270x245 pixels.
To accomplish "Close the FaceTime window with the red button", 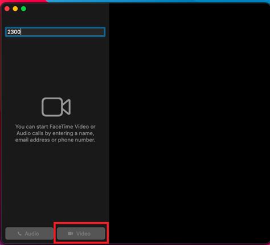I will coord(7,9).
